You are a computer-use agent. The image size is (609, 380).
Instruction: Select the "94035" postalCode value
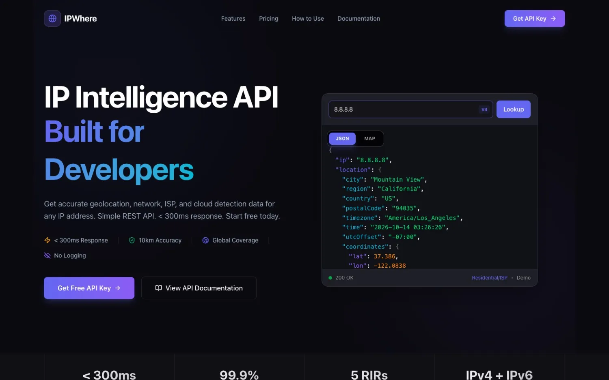404,208
